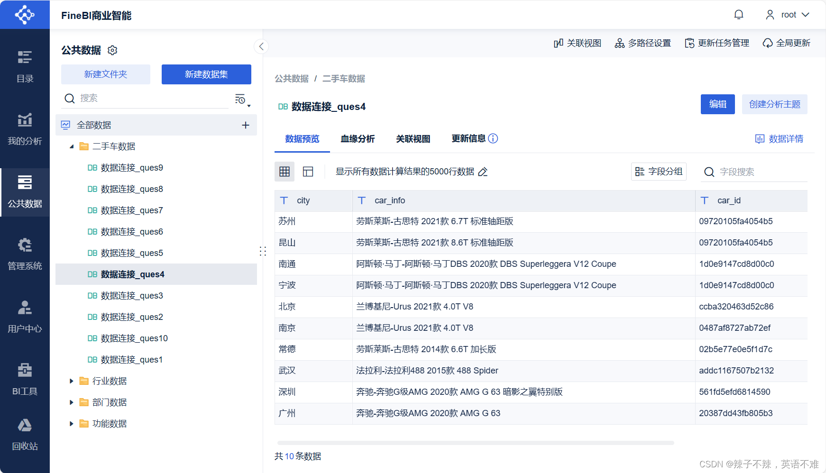Click the 字段分组 button
Screen dimensions: 826x473
tap(659, 172)
